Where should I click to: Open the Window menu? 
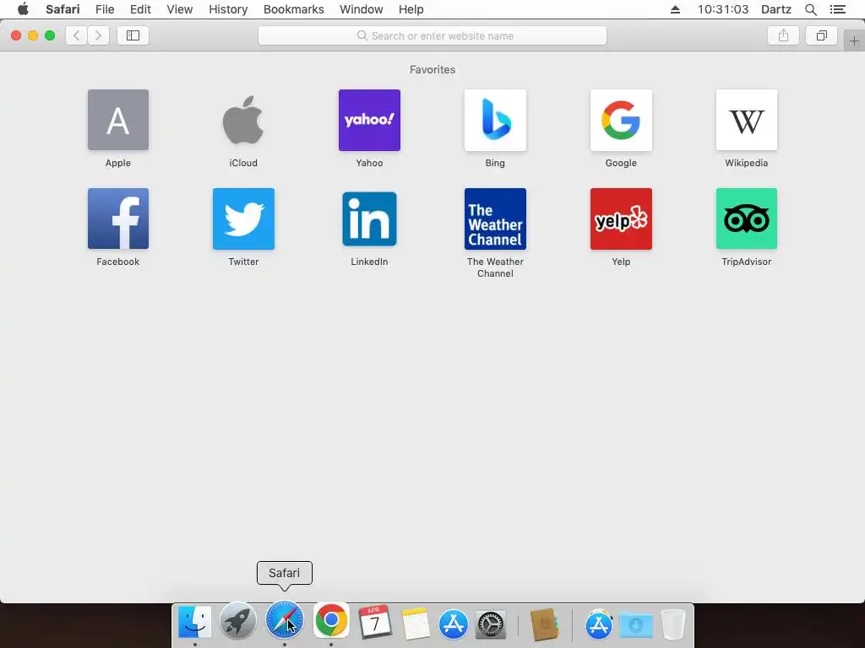(x=362, y=9)
